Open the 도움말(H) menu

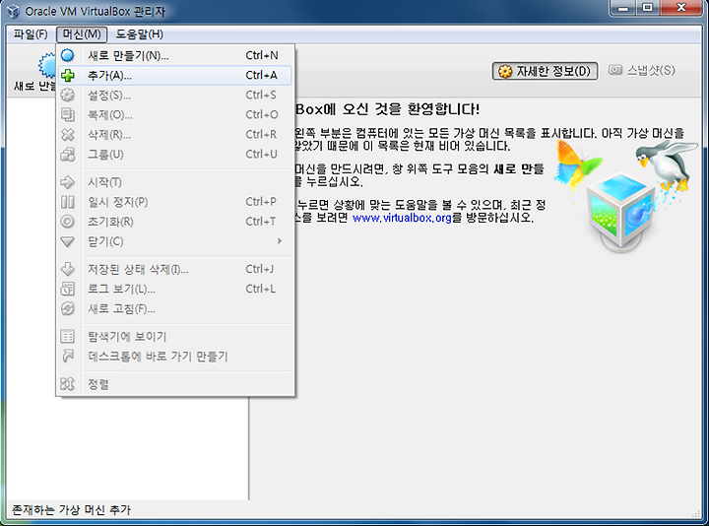coord(139,34)
